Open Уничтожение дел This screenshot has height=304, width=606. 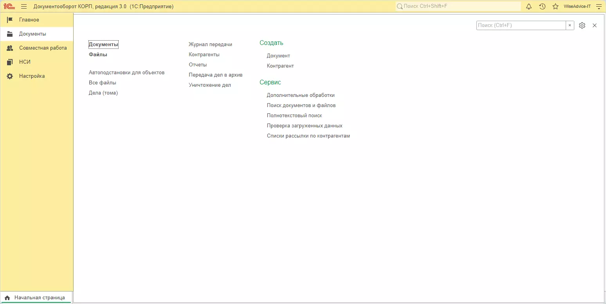(x=210, y=85)
